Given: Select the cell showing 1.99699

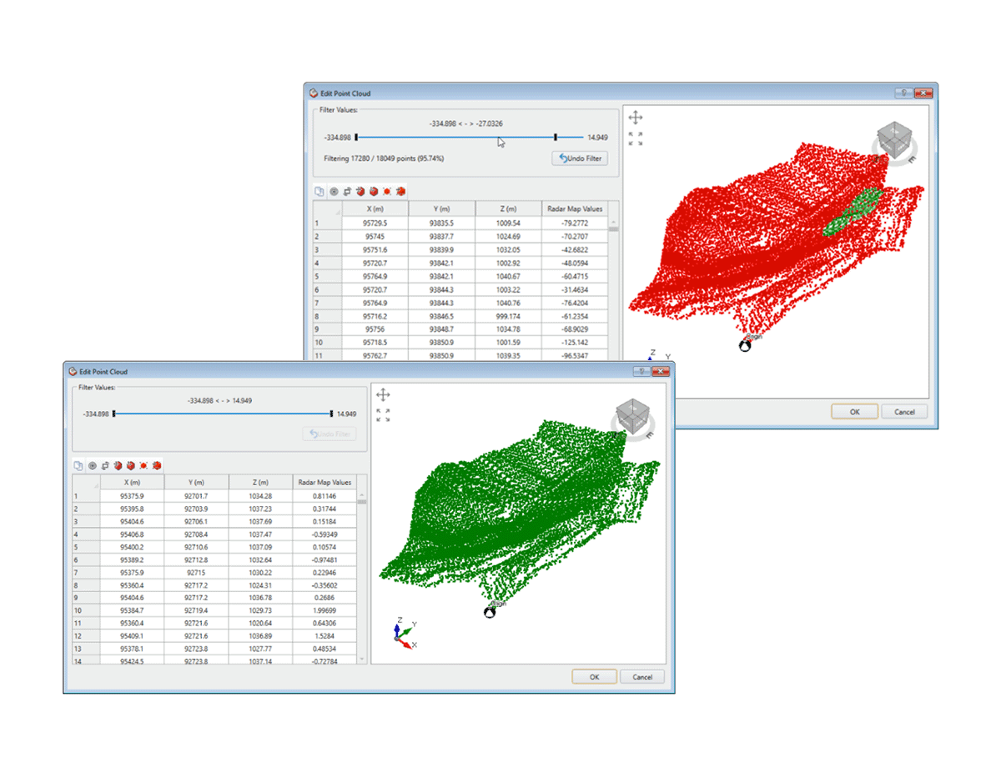Looking at the screenshot, I should [x=324, y=611].
